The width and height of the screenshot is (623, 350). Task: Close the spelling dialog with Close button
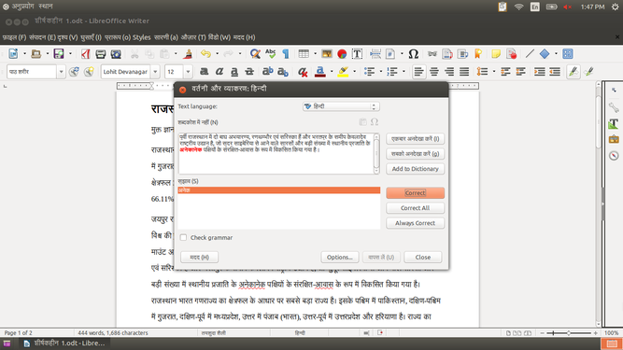pyautogui.click(x=423, y=258)
